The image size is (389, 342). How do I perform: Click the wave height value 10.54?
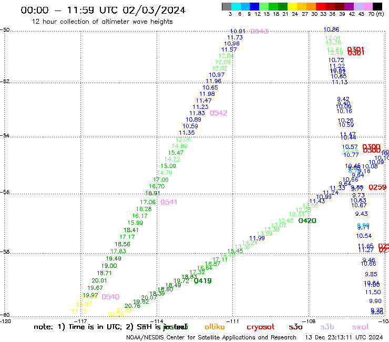coord(364,236)
